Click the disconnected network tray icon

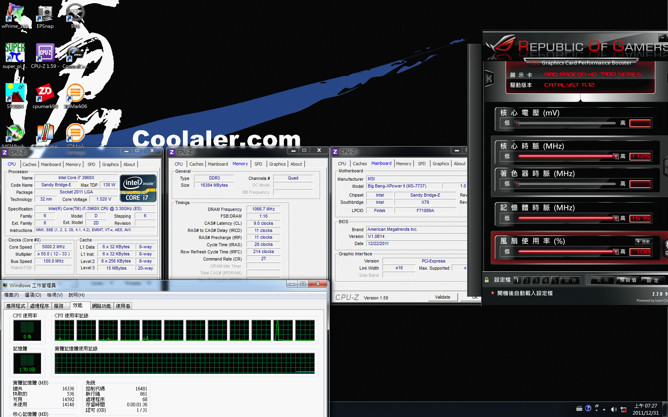(623, 409)
